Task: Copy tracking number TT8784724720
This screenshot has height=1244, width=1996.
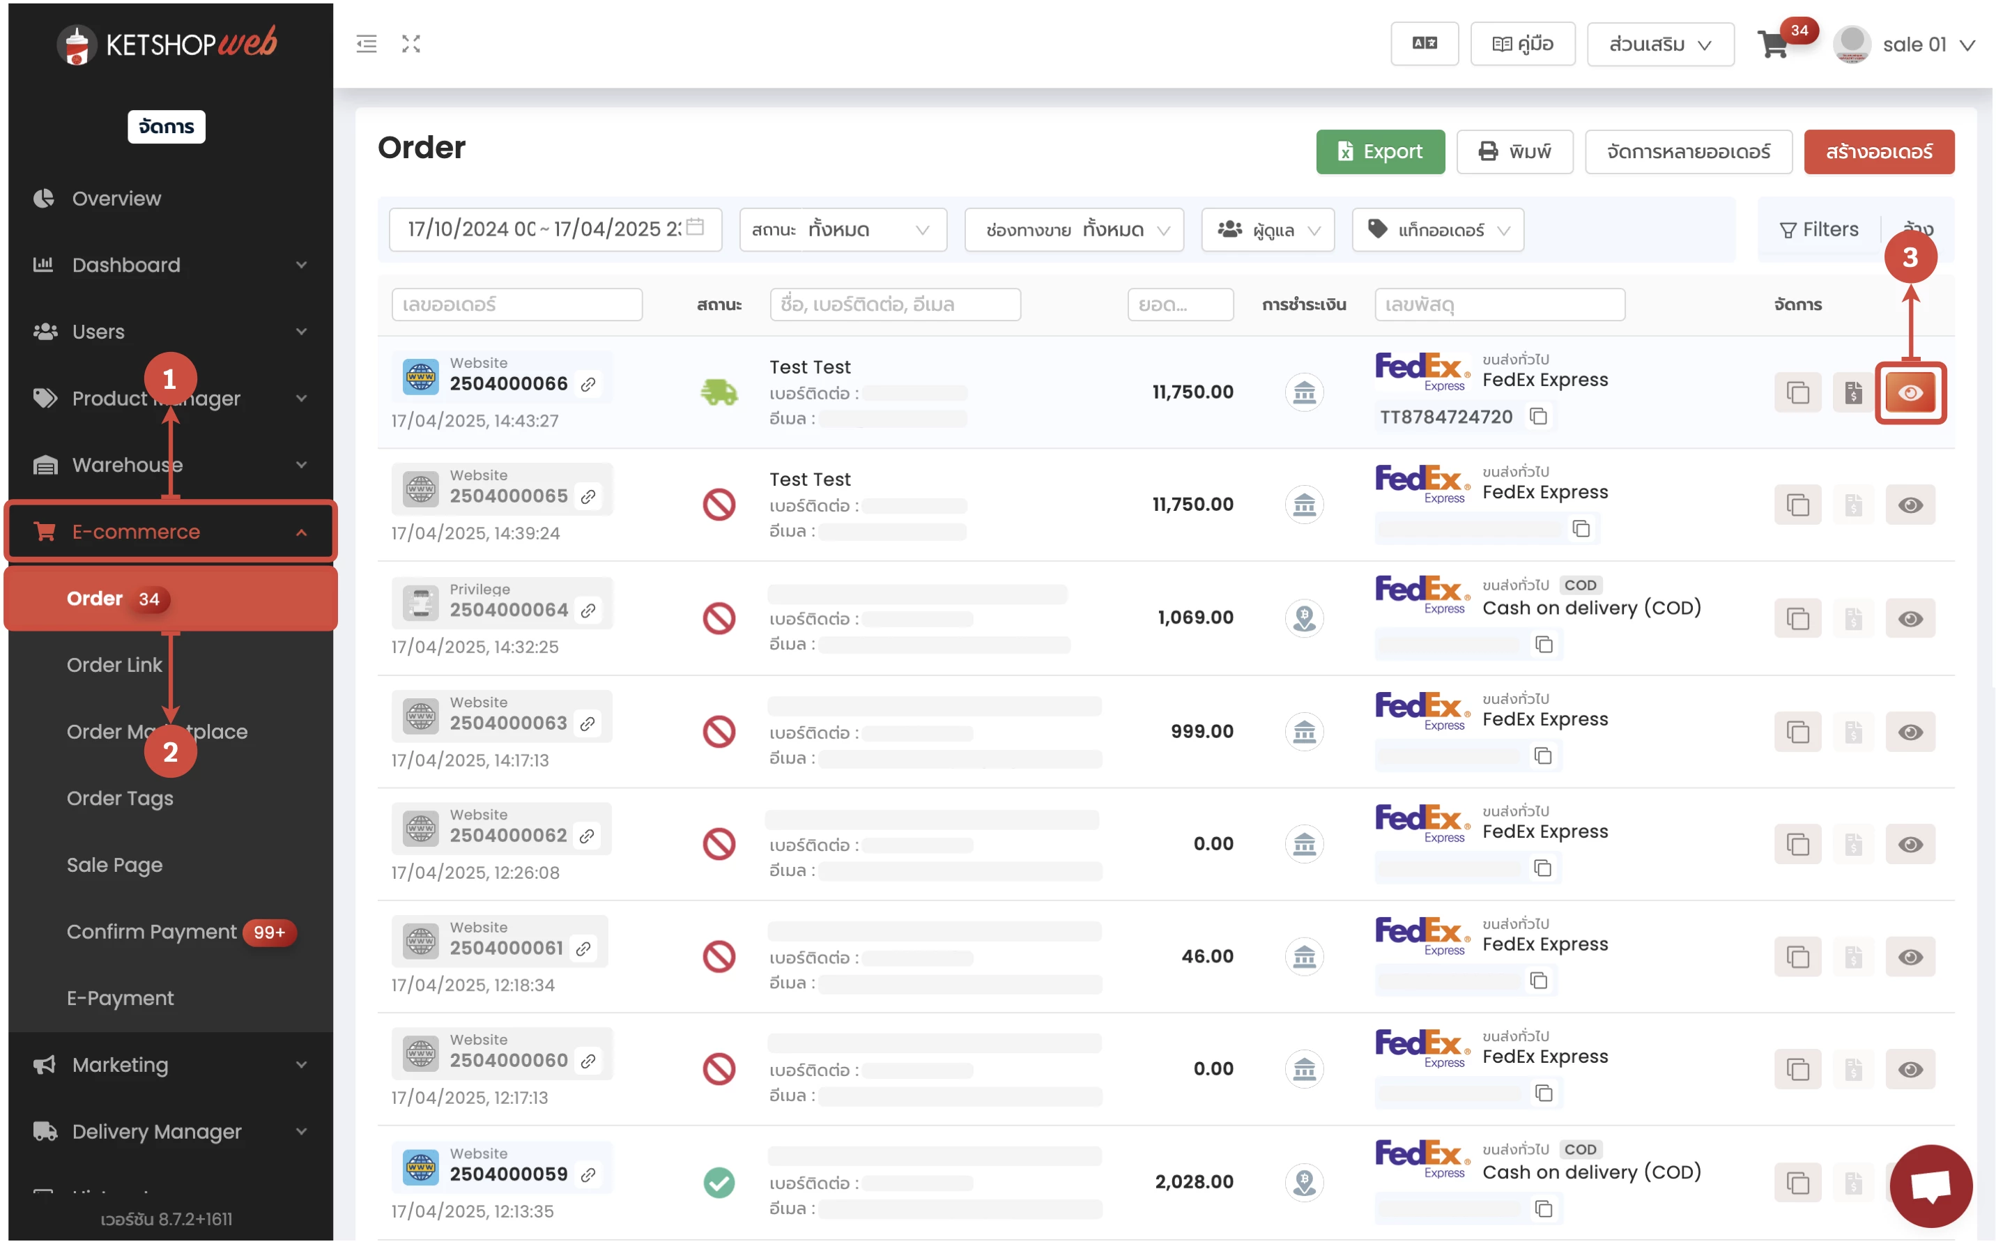Action: 1537,417
